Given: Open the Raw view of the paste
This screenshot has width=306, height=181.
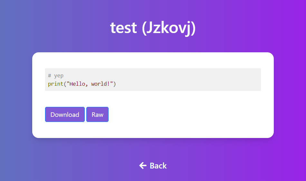Looking at the screenshot, I should click(x=97, y=115).
